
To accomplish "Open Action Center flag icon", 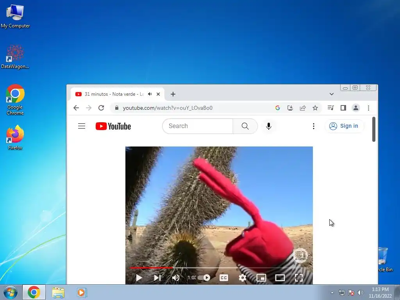I will (351, 293).
